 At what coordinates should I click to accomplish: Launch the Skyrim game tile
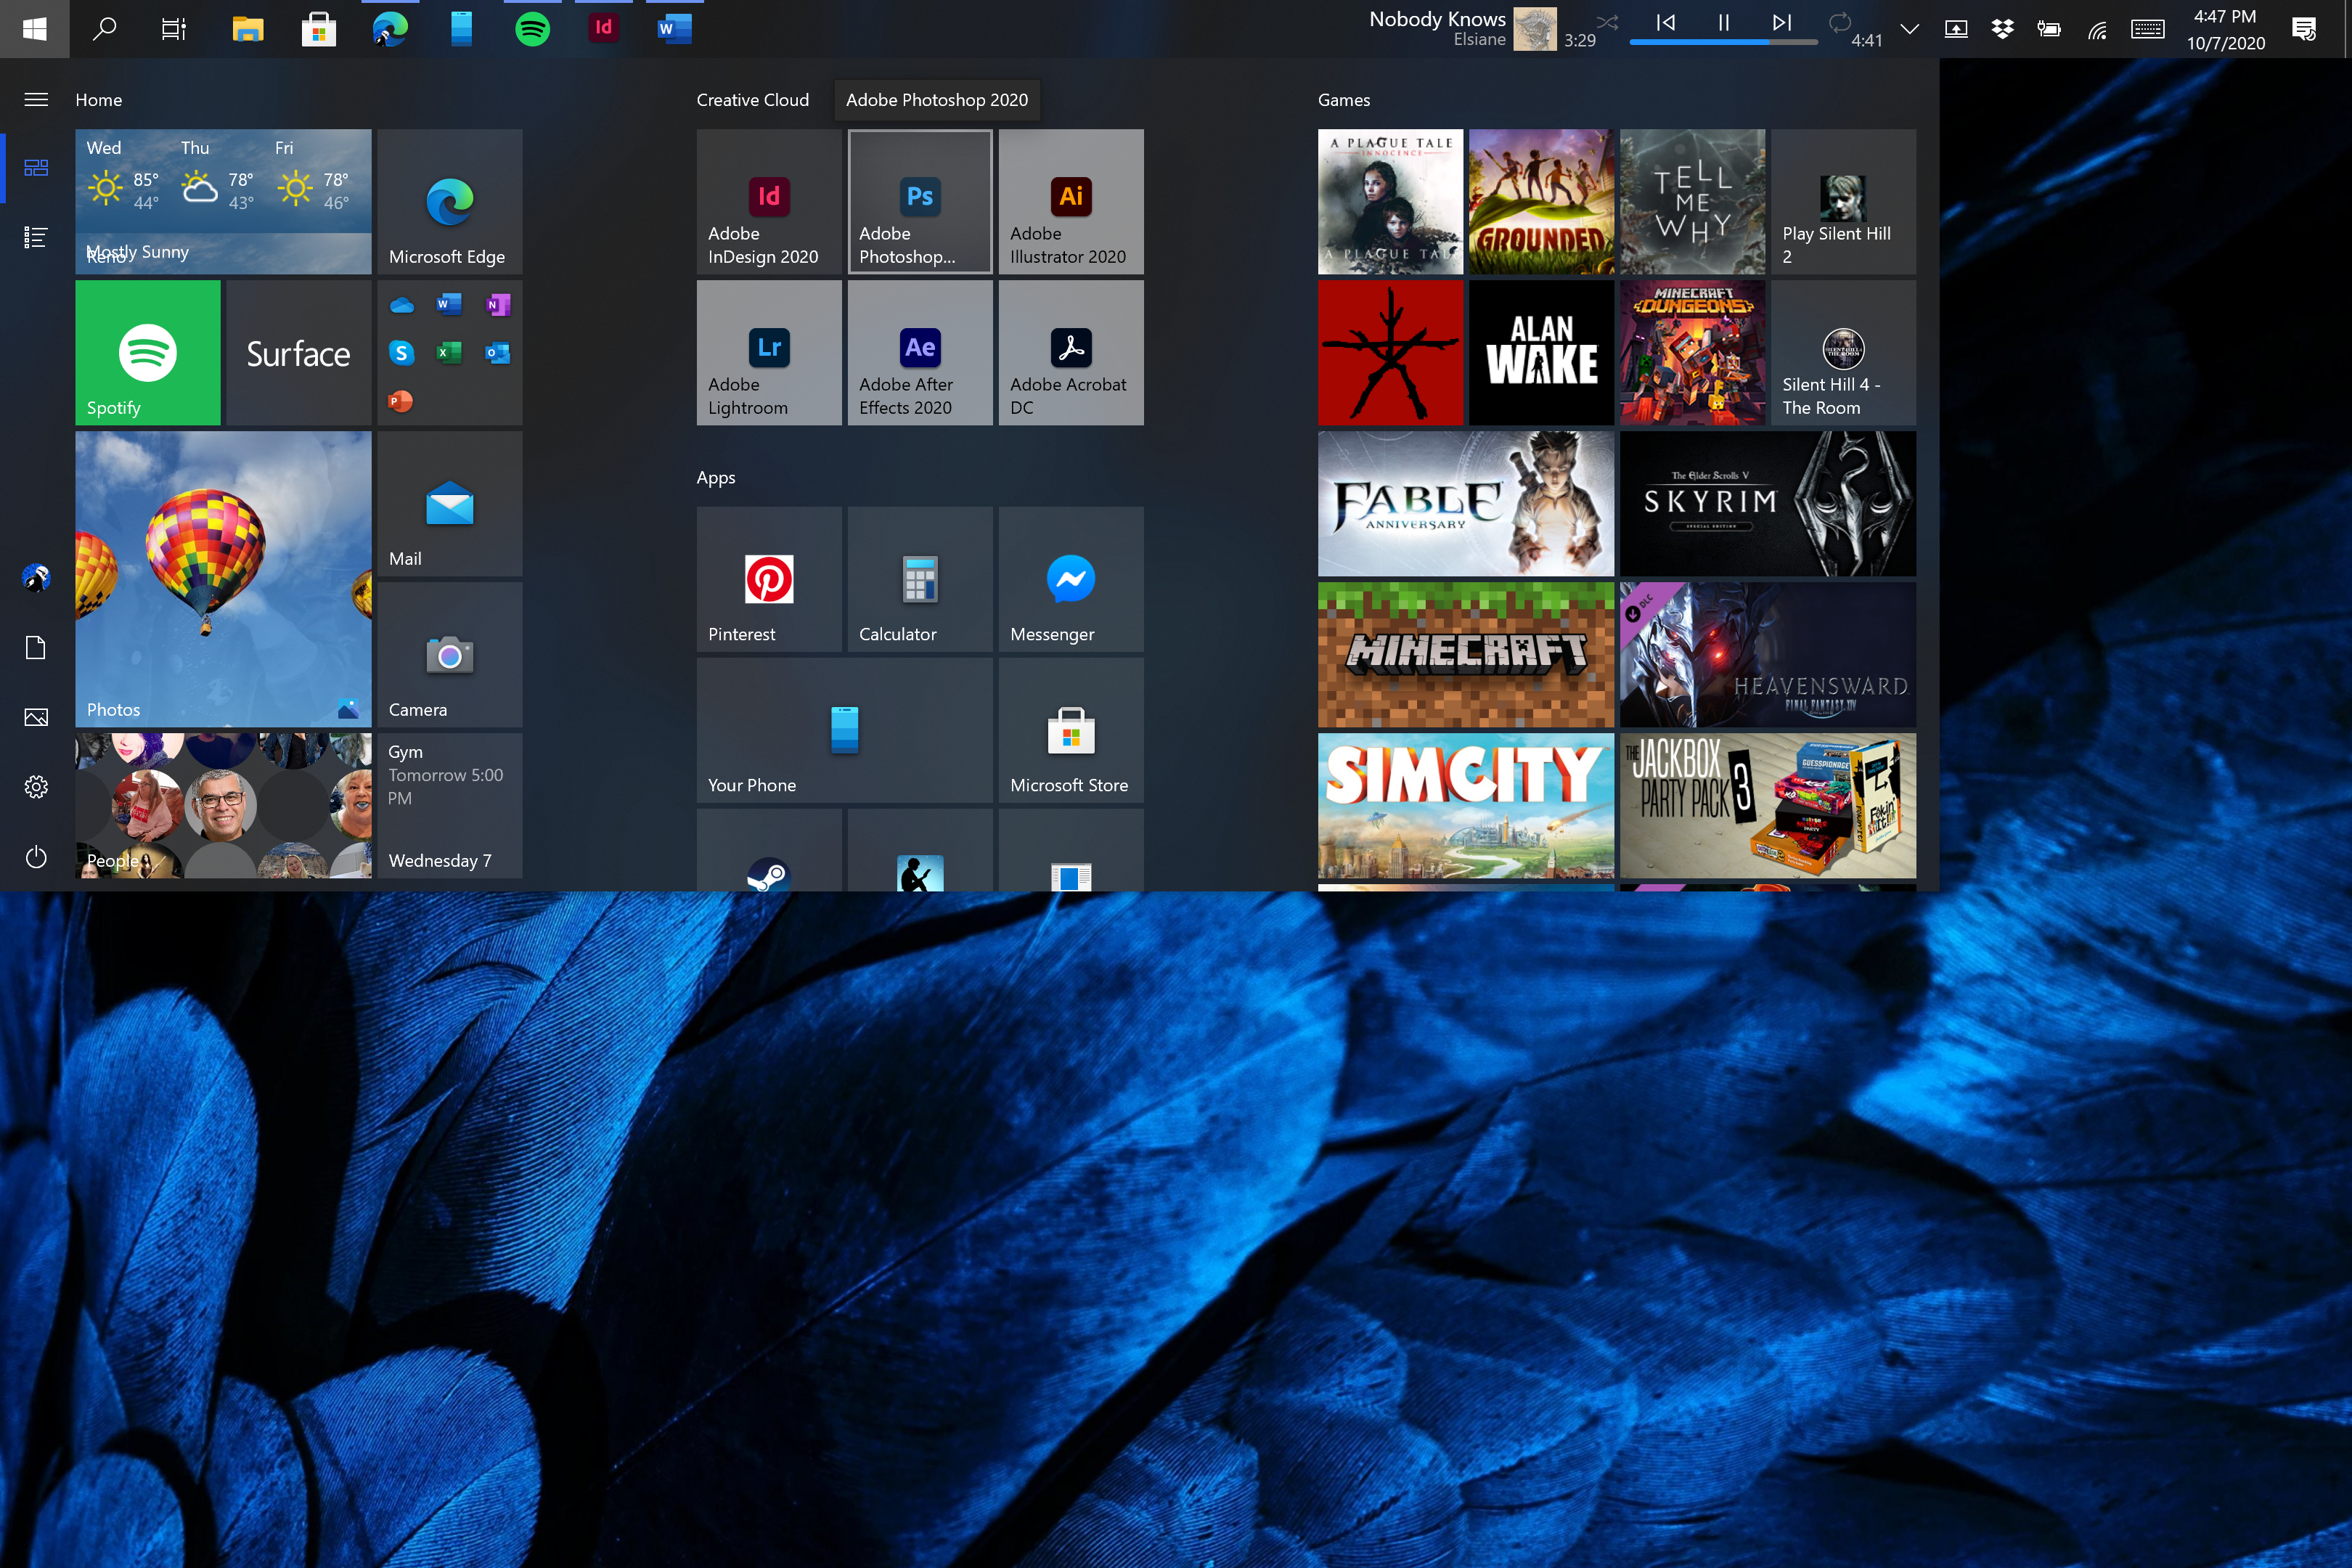tap(1767, 503)
